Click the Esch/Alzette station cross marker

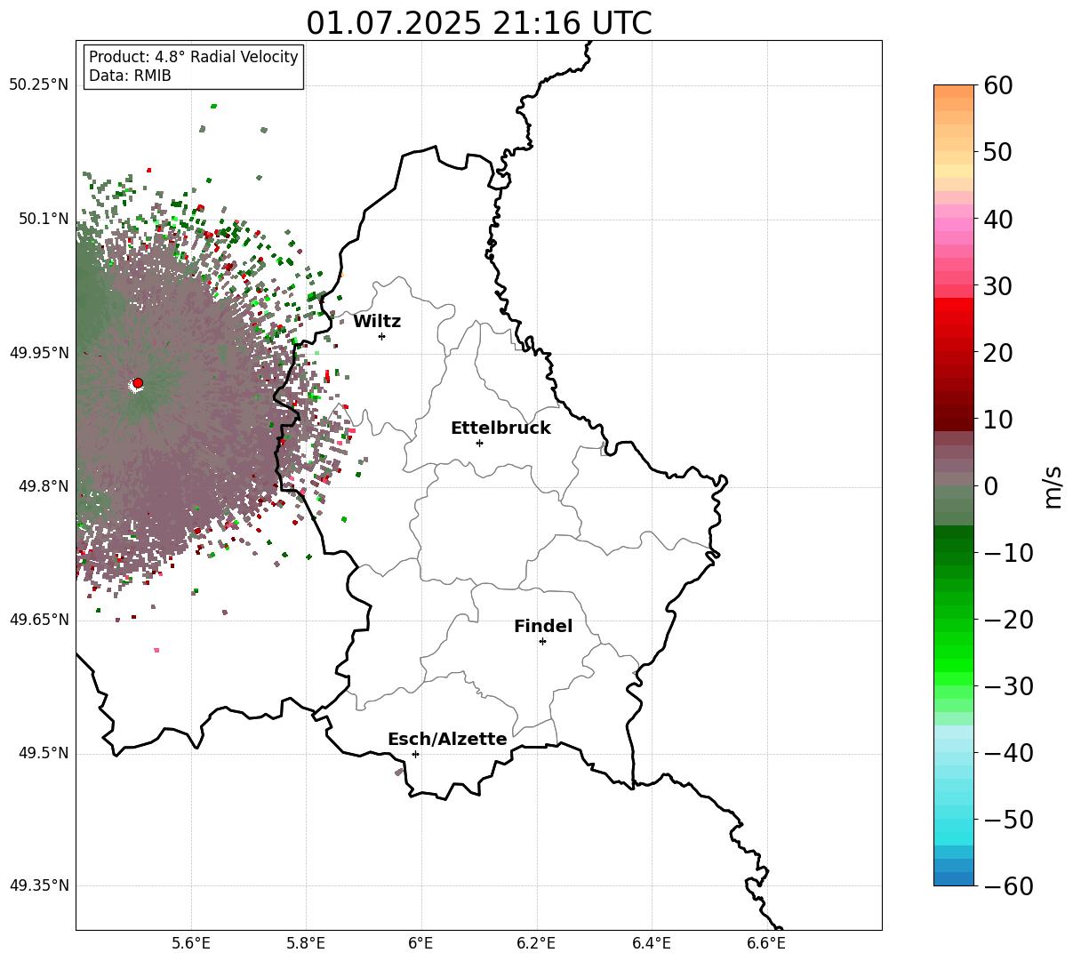point(415,754)
